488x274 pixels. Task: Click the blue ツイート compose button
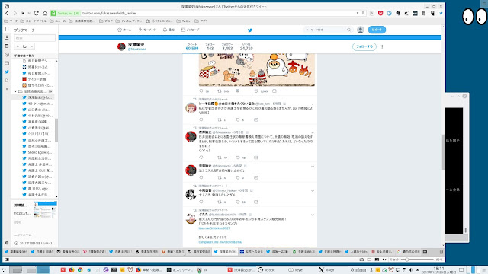point(377,30)
